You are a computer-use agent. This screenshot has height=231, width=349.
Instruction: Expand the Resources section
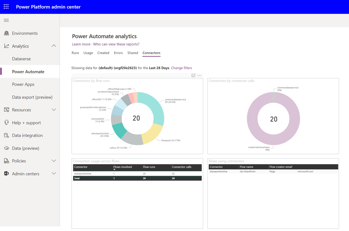click(x=54, y=110)
